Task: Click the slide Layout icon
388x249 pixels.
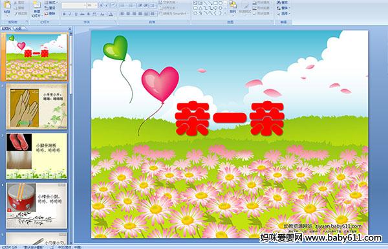Action: pyautogui.click(x=50, y=3)
